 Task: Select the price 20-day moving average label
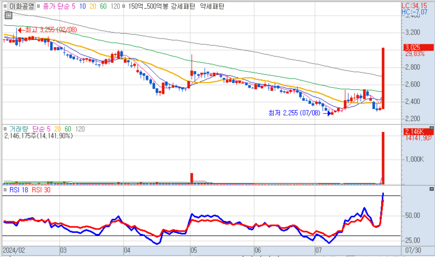(94, 6)
